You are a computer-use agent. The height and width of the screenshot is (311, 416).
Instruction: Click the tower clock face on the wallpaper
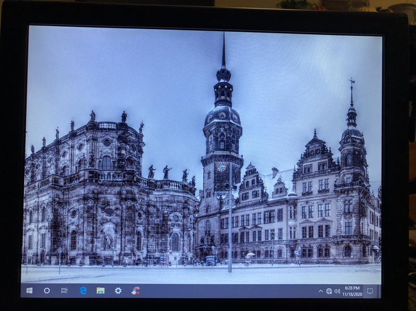pos(222,167)
